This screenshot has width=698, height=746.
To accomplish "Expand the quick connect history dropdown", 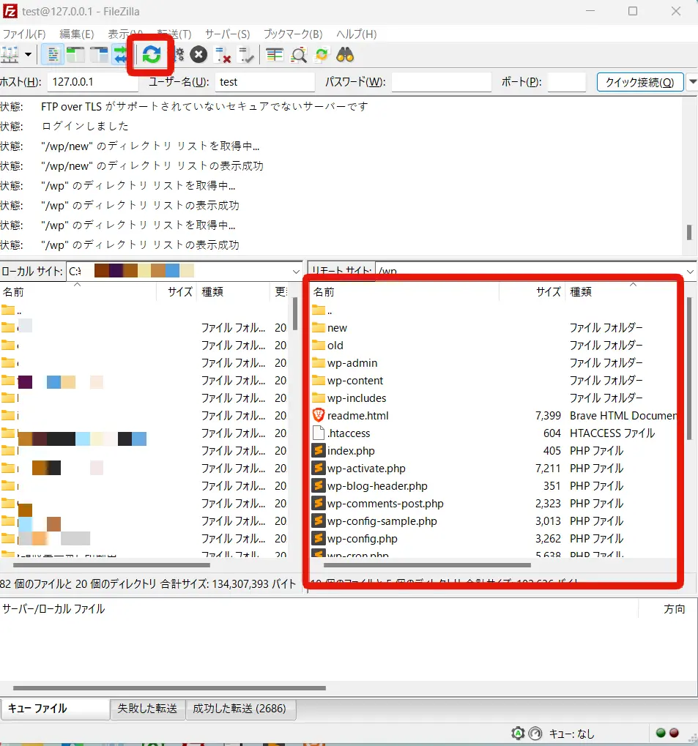I will (x=691, y=82).
